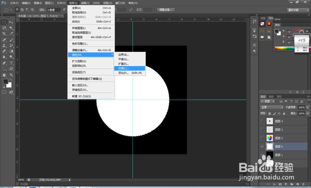Select the Clone Stamp tool

(x=4, y=46)
